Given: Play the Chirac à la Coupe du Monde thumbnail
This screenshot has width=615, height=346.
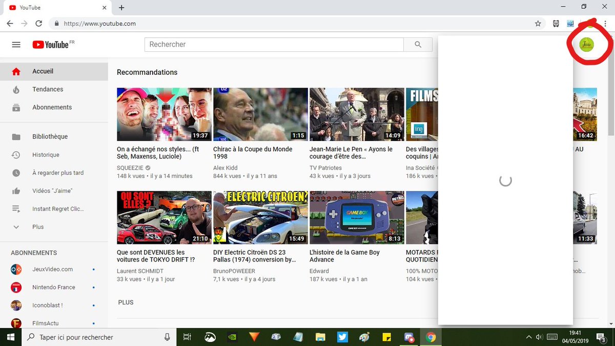Looking at the screenshot, I should click(x=260, y=114).
